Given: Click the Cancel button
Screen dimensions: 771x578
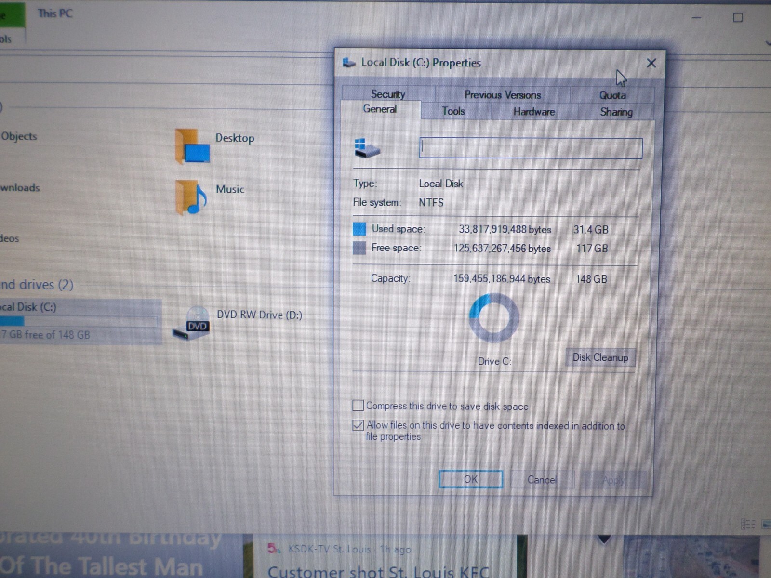Looking at the screenshot, I should pyautogui.click(x=542, y=480).
